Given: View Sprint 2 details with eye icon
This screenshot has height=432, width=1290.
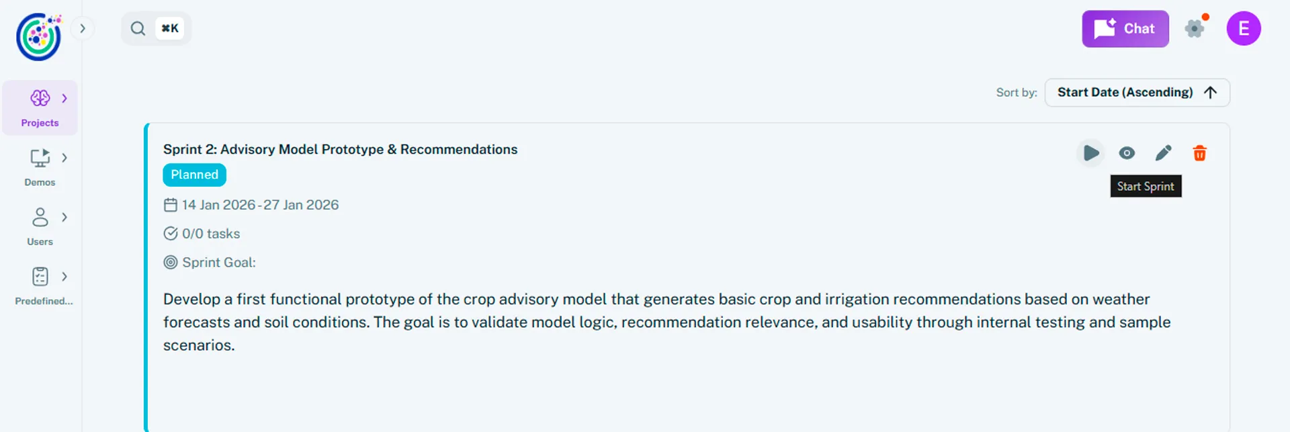Looking at the screenshot, I should tap(1127, 153).
